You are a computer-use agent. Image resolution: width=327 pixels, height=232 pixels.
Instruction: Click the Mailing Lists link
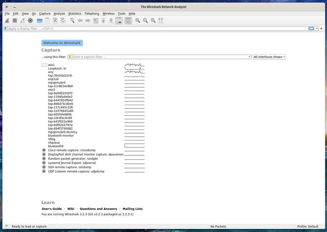132,209
